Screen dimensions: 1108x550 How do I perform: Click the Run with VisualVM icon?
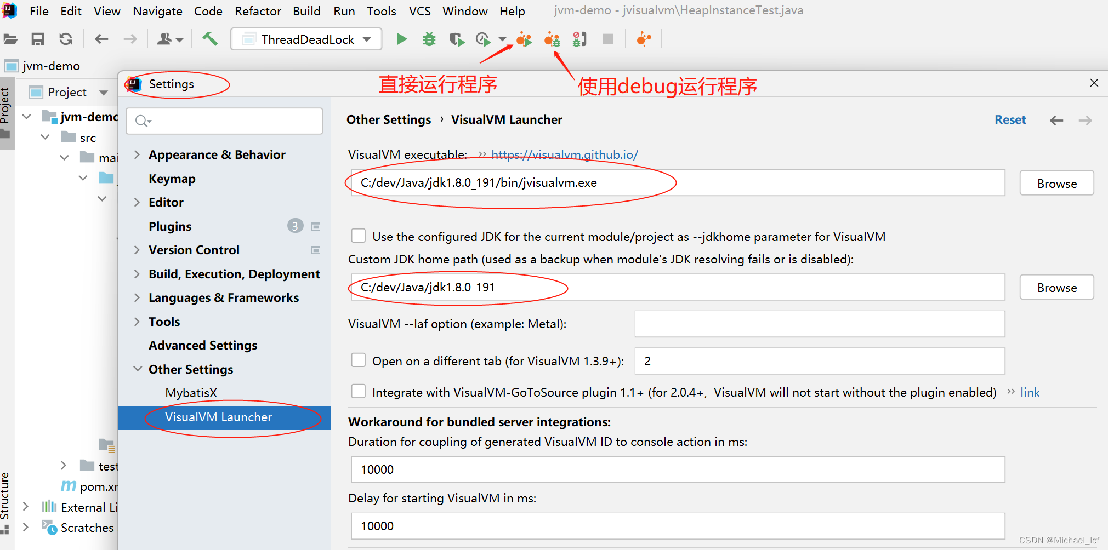524,39
